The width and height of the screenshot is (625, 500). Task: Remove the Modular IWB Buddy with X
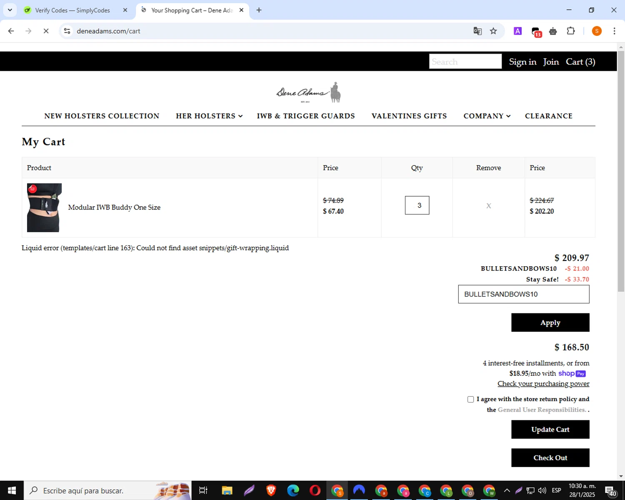click(489, 206)
